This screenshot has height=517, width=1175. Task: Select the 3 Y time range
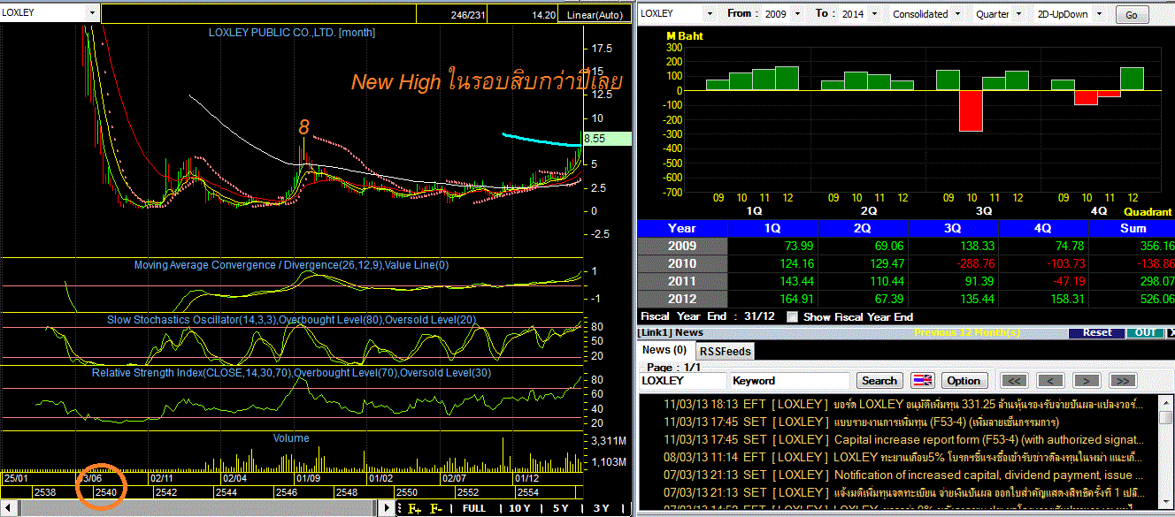point(601,508)
